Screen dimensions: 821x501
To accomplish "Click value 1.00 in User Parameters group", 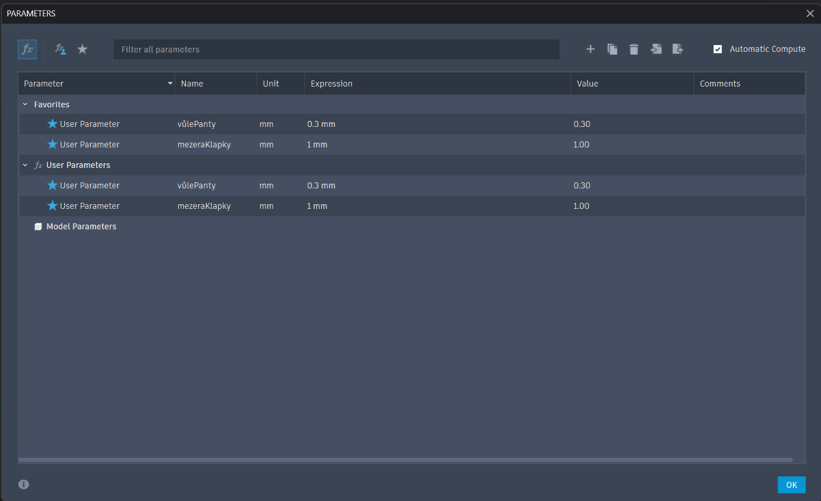I will [x=582, y=206].
